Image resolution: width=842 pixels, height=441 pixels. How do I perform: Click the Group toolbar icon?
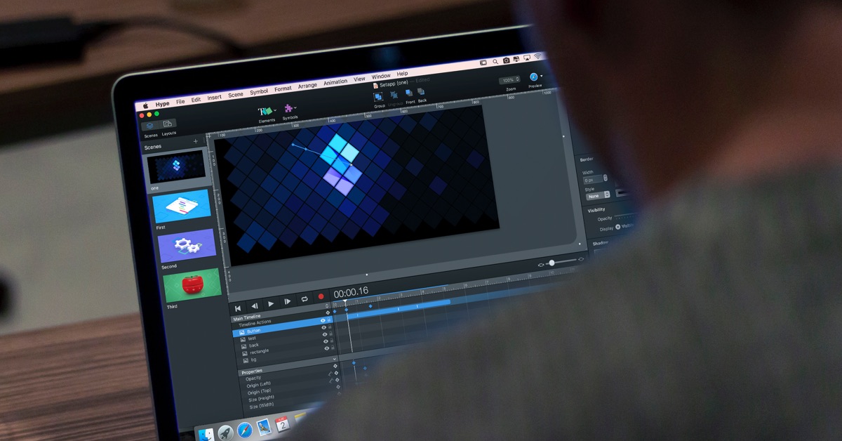[x=378, y=96]
